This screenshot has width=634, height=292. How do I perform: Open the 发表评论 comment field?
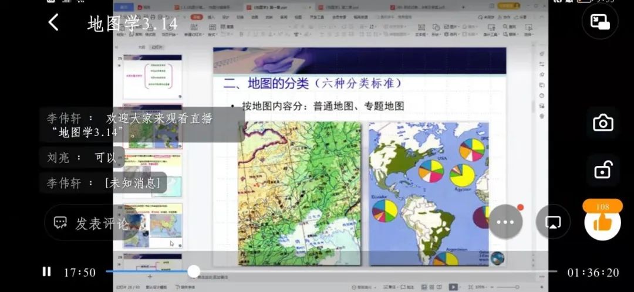coord(101,223)
